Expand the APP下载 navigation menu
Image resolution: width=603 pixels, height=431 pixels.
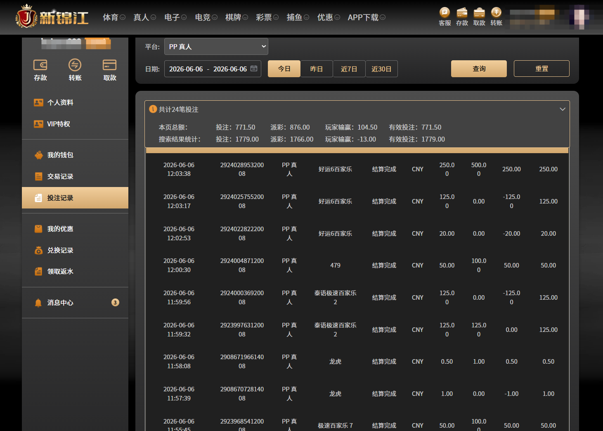[367, 17]
